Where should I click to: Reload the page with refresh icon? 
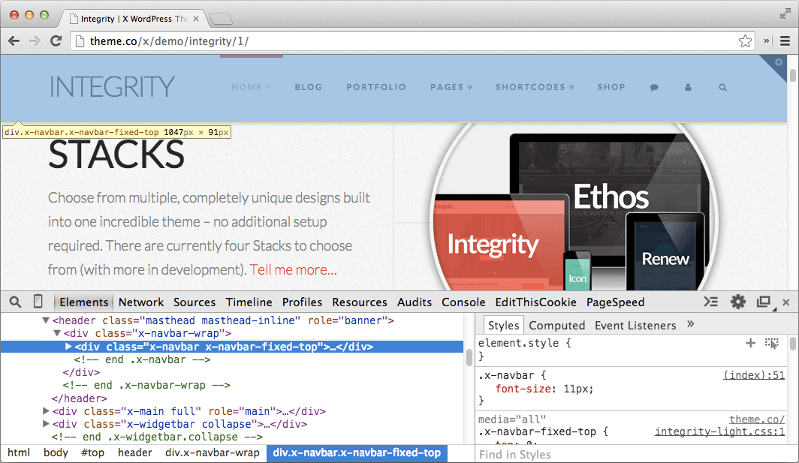click(x=56, y=41)
